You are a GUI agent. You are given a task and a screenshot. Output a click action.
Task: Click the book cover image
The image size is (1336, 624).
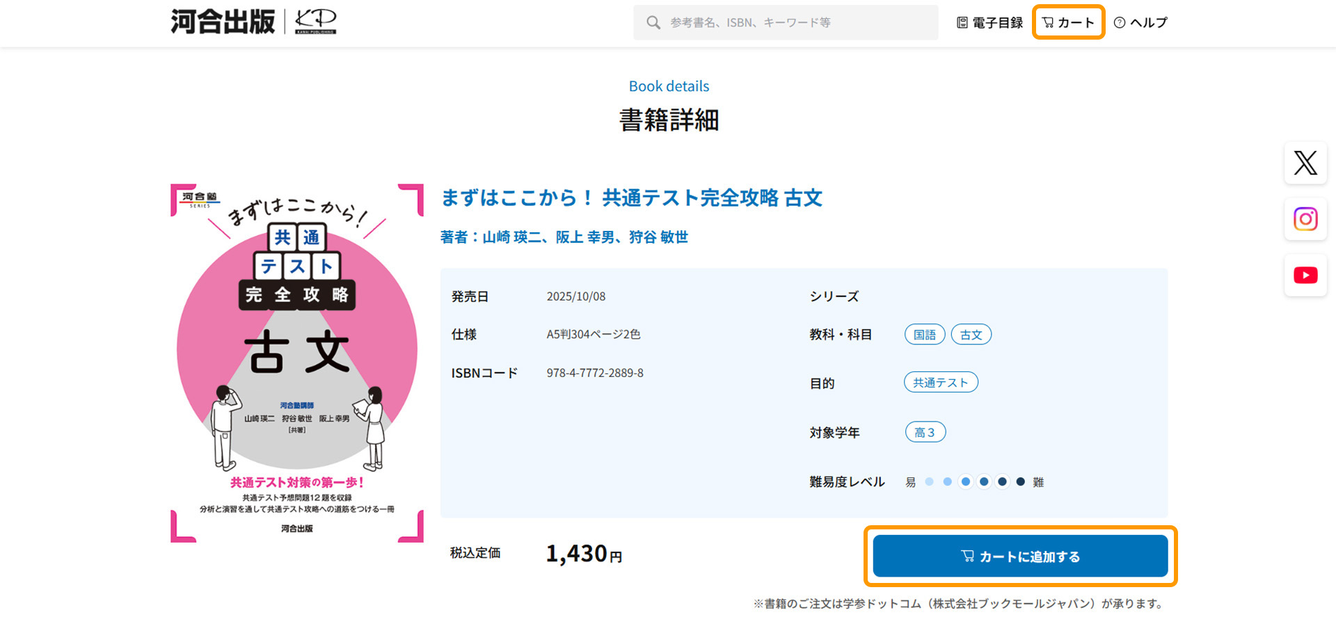point(297,362)
